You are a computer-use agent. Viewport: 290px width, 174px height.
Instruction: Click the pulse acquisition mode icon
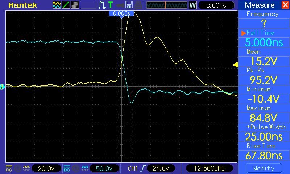[102, 5]
